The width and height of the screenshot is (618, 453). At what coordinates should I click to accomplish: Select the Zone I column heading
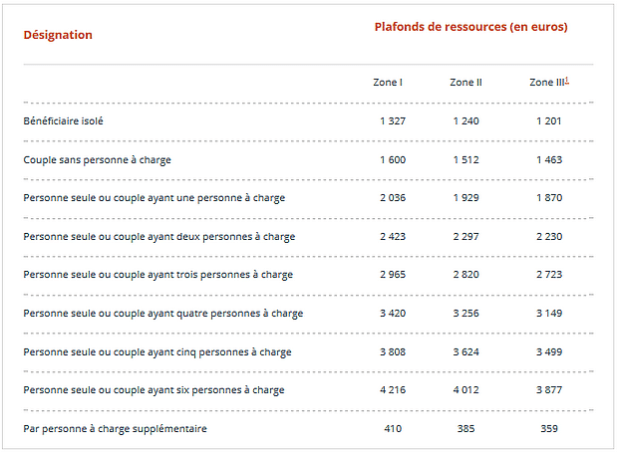coord(388,83)
